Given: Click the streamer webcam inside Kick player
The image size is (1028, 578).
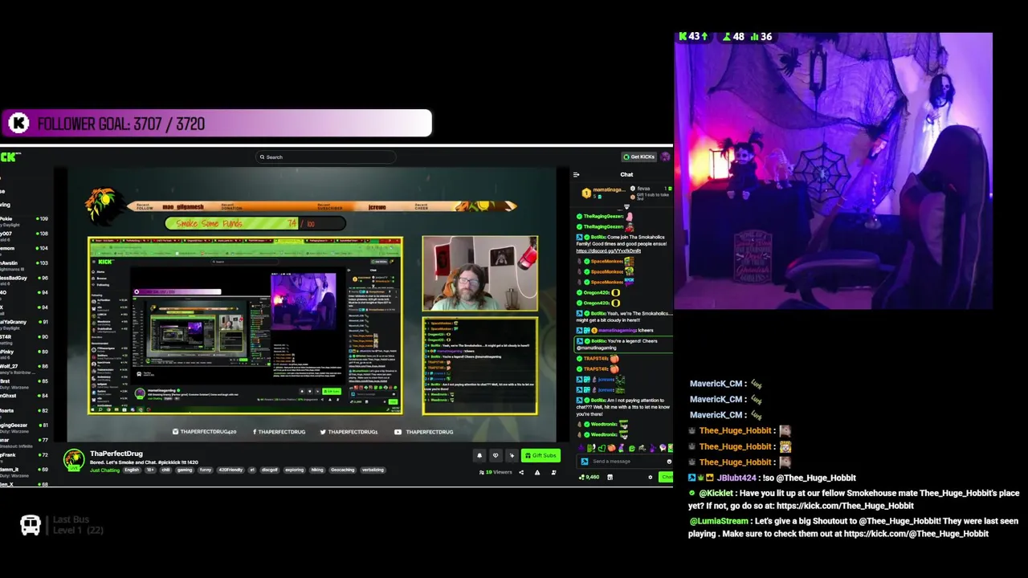Looking at the screenshot, I should (480, 273).
